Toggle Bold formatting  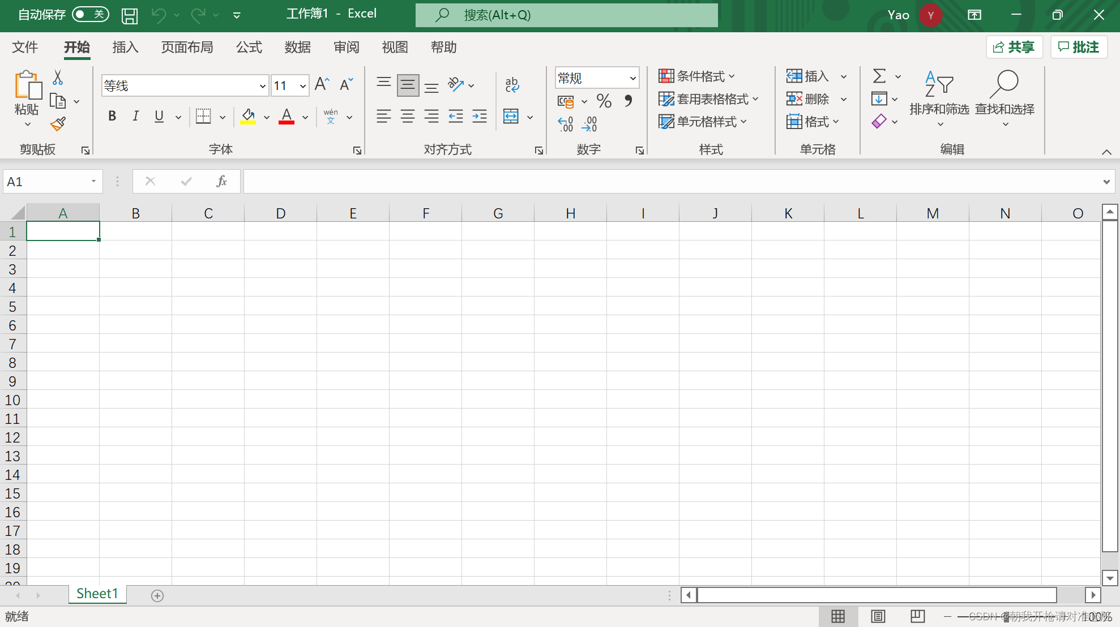(x=112, y=117)
